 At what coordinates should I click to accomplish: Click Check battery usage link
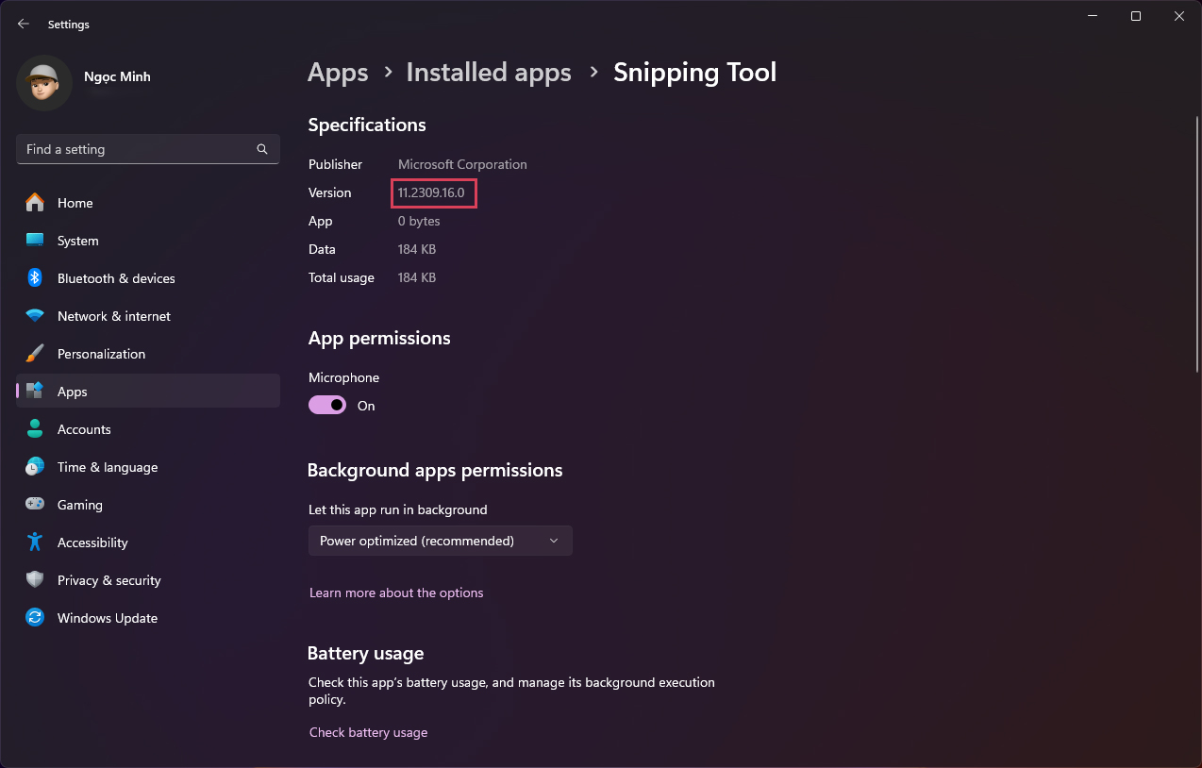click(x=368, y=732)
